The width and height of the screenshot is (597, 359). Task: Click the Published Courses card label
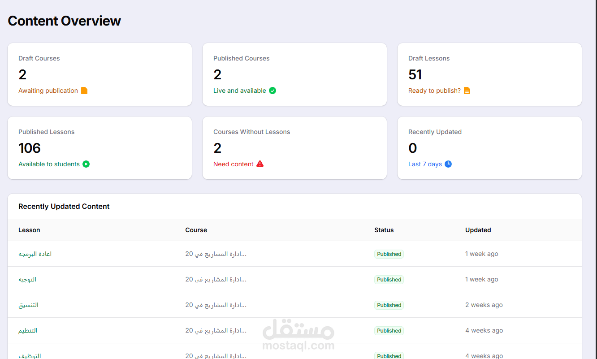[242, 58]
